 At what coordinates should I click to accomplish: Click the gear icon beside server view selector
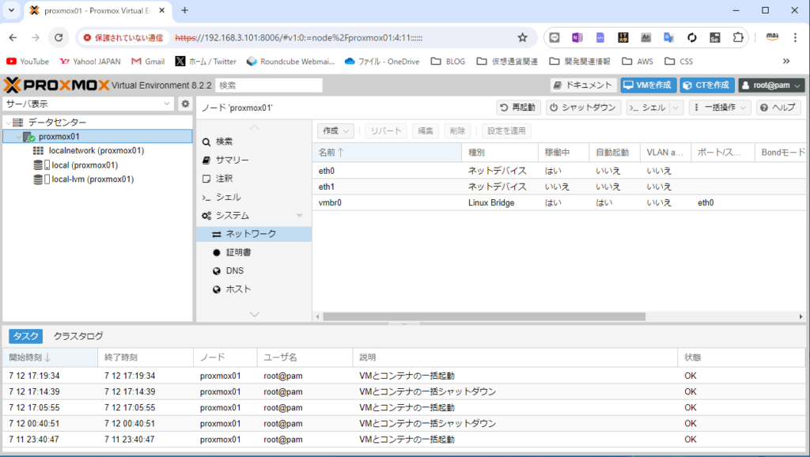point(185,104)
